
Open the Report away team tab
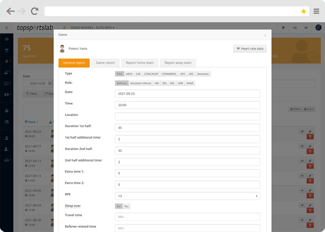tap(178, 63)
